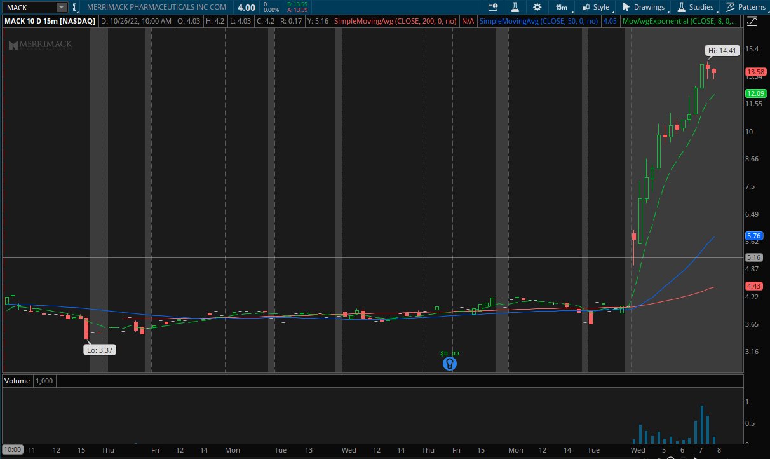The height and width of the screenshot is (459, 770).
Task: Open the Style menu
Action: [596, 7]
